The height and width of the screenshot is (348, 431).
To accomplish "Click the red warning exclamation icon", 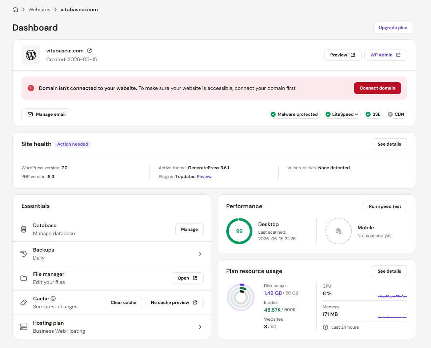I will click(x=31, y=88).
